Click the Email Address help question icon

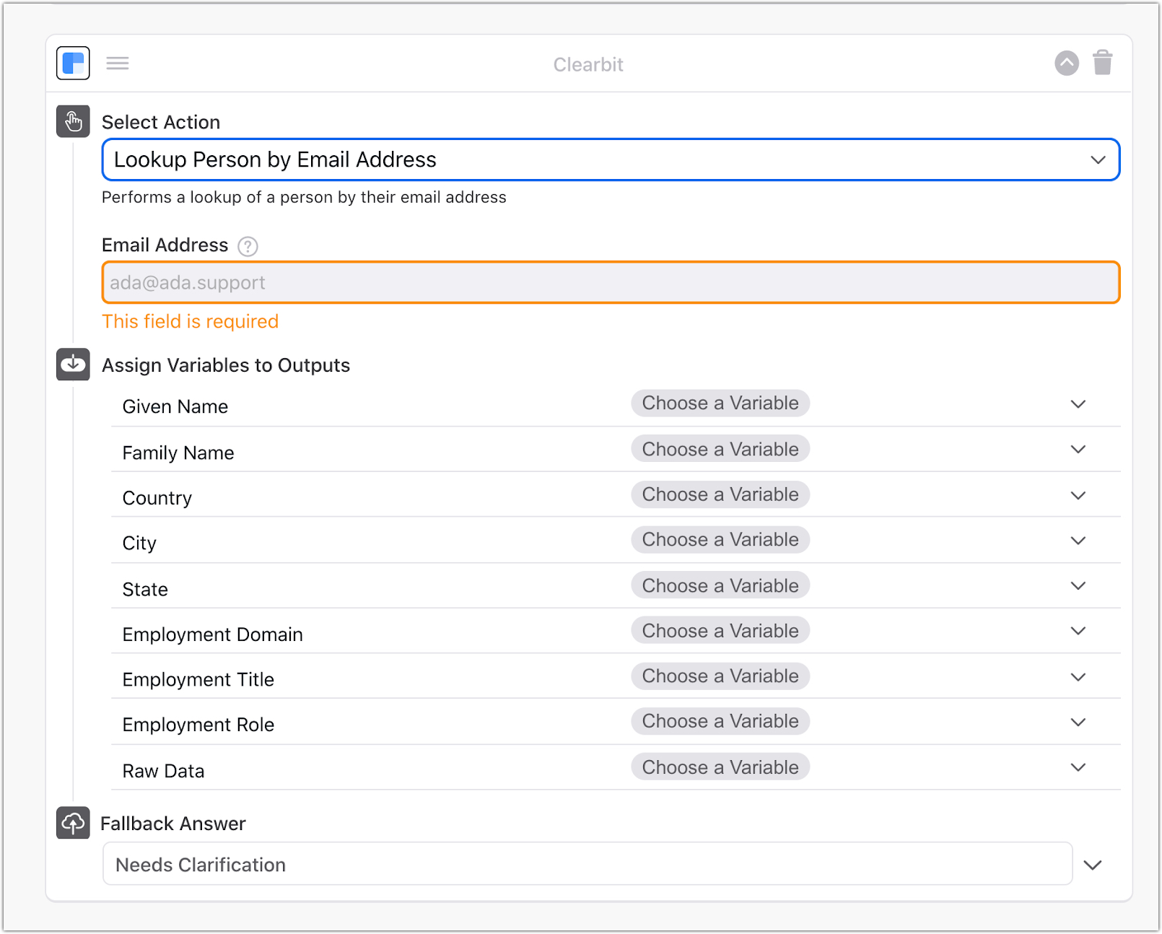(248, 247)
